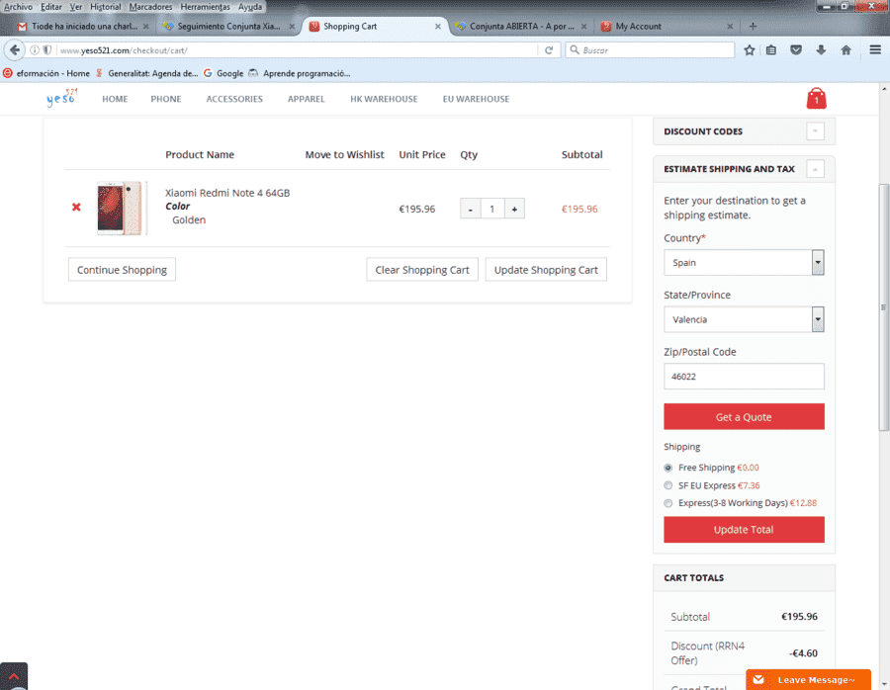The height and width of the screenshot is (690, 890).
Task: Open the APPAREL category
Action: pyautogui.click(x=306, y=99)
